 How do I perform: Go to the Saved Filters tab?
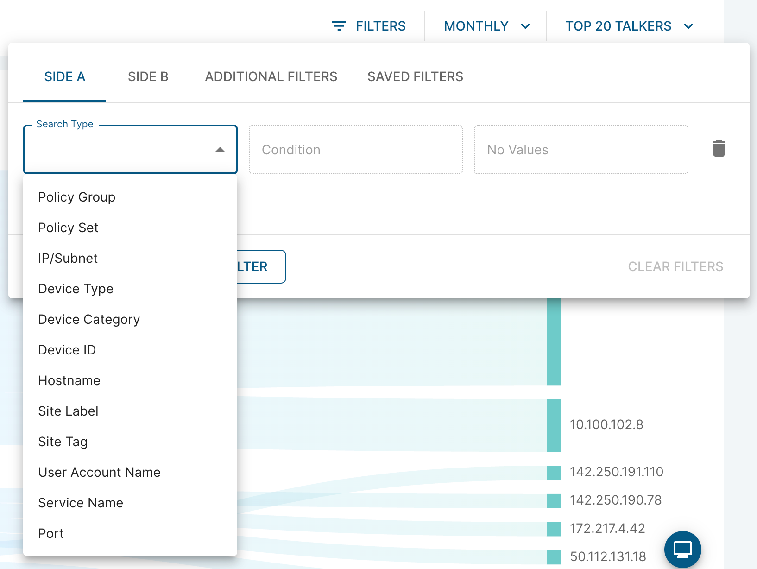(415, 76)
